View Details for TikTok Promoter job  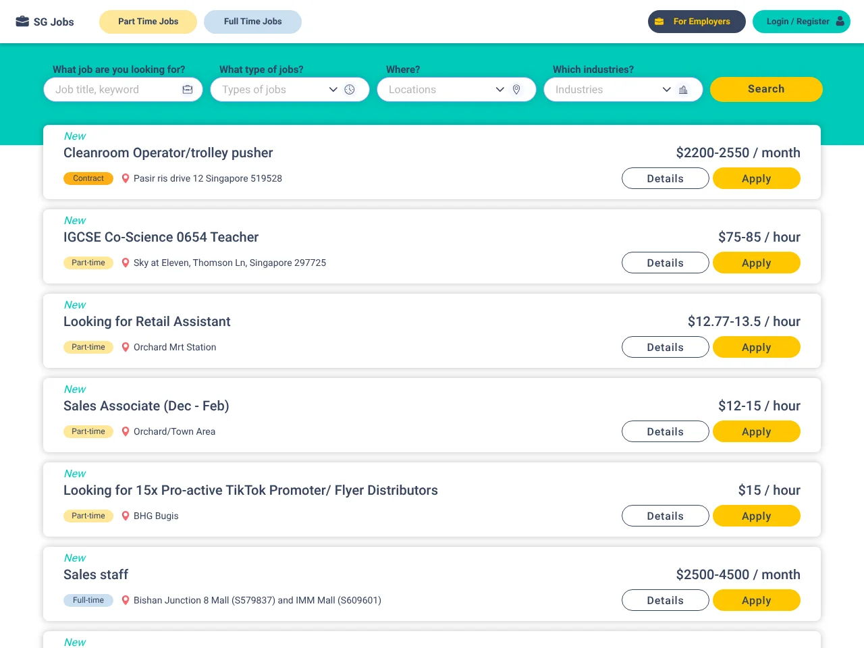coord(665,516)
